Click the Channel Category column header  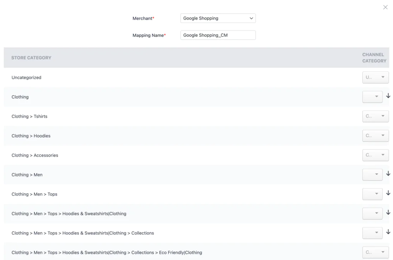[x=373, y=58]
